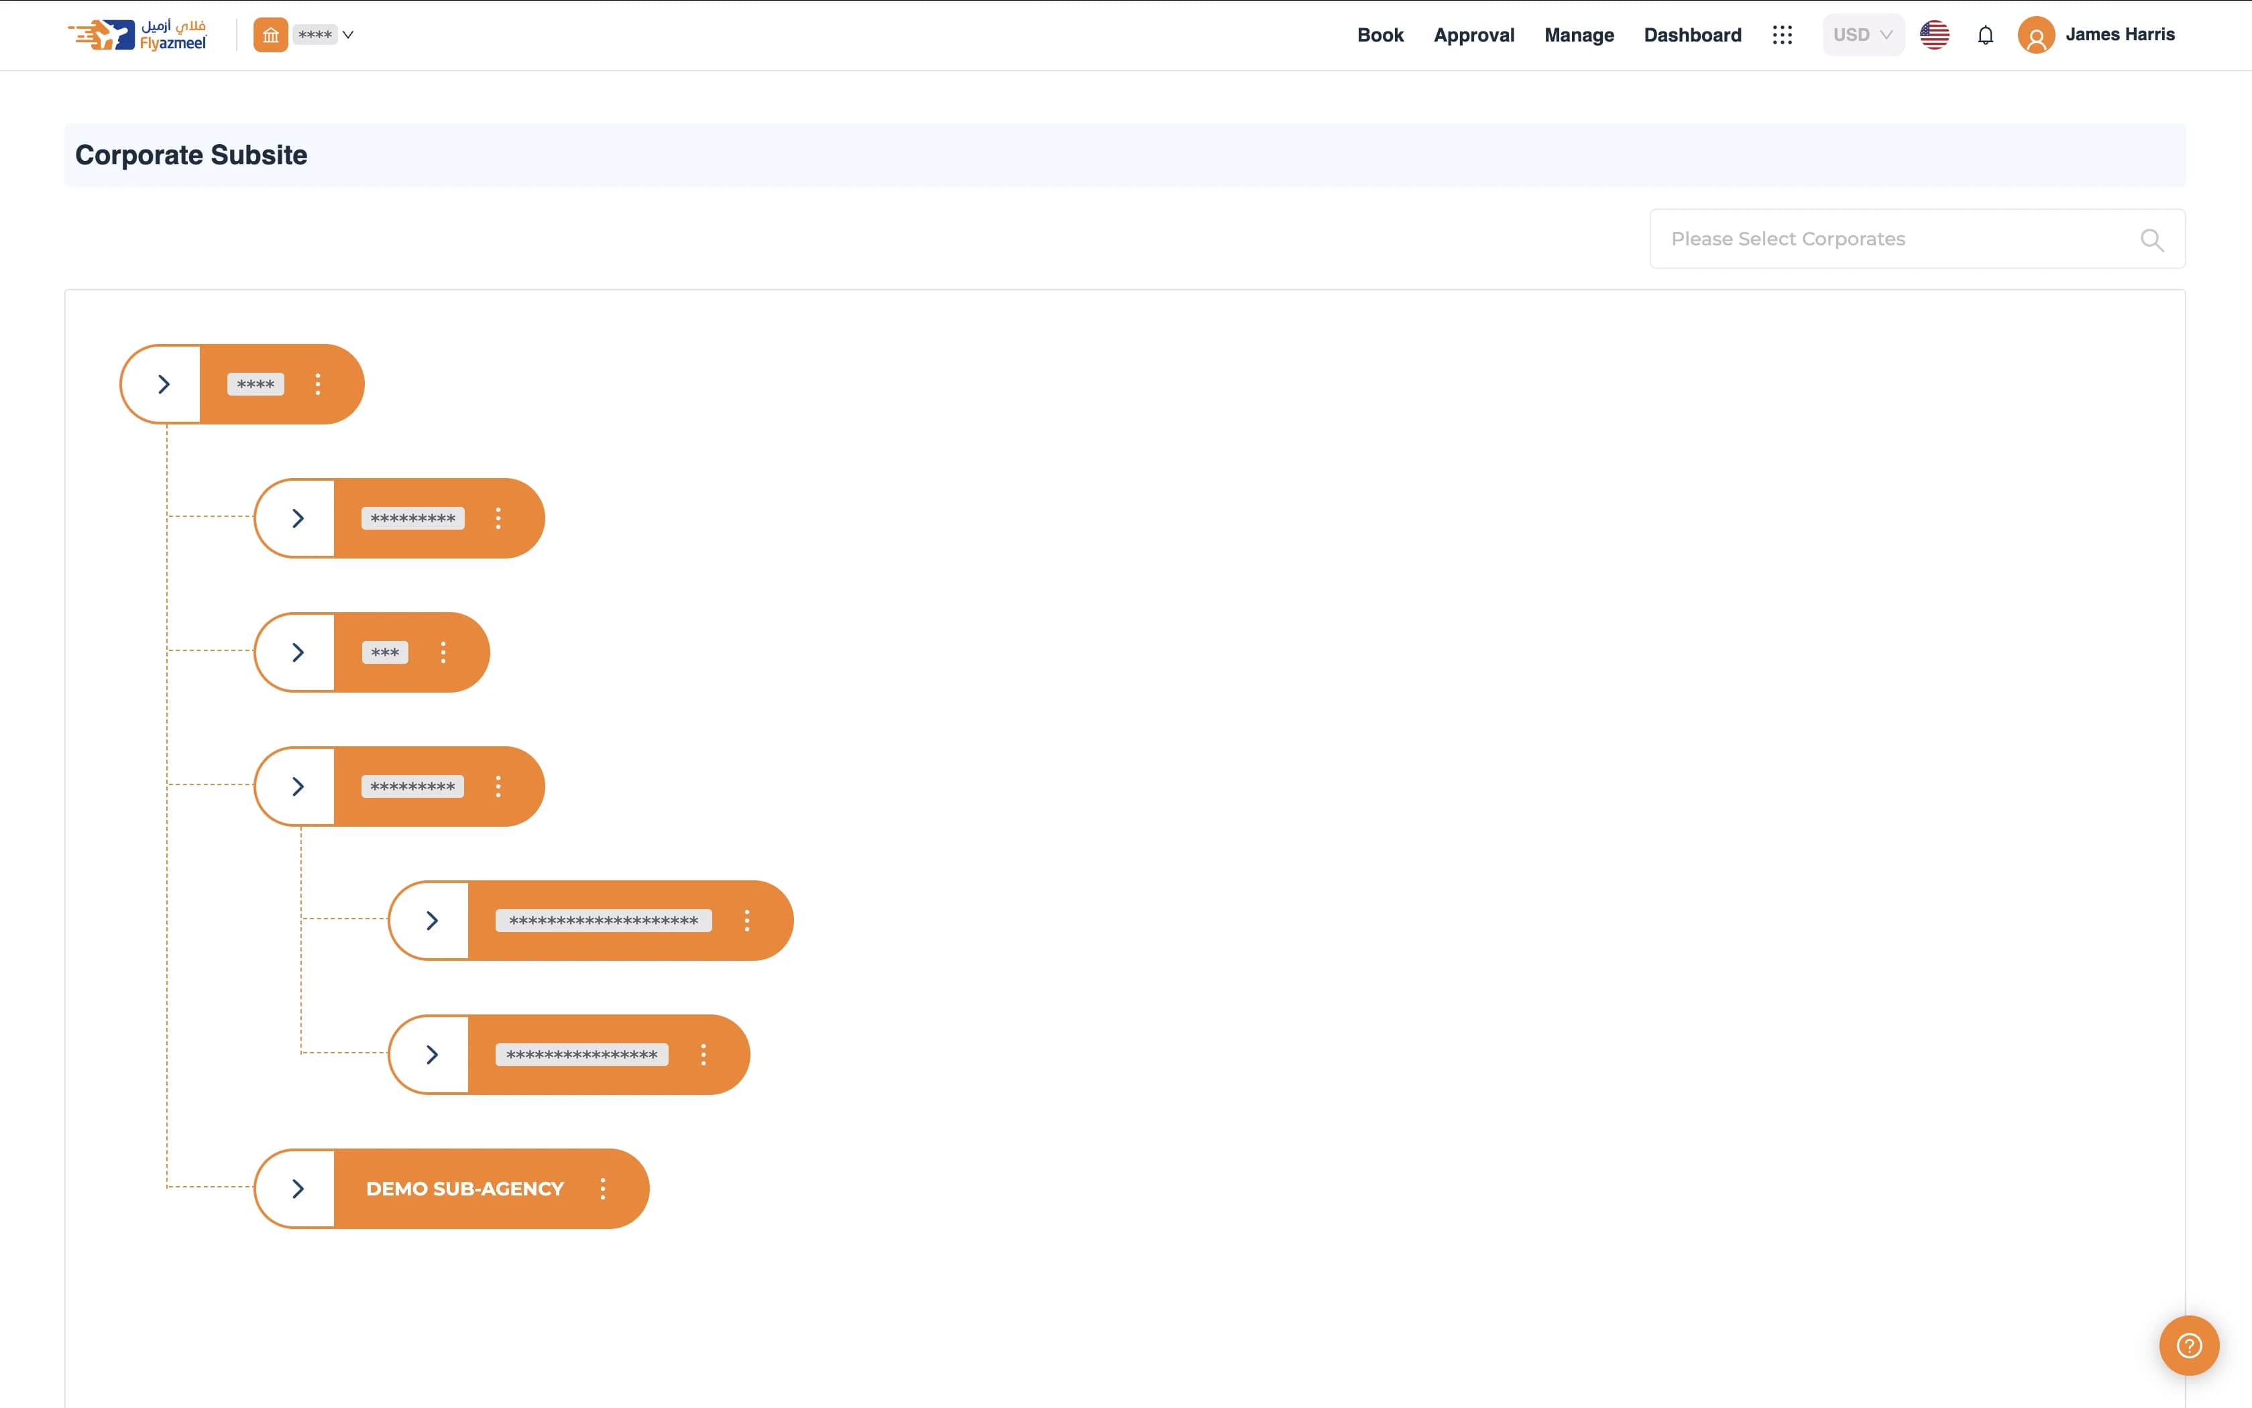Open the Dashboard menu
Screen dimensions: 2252x1408
tap(1692, 36)
